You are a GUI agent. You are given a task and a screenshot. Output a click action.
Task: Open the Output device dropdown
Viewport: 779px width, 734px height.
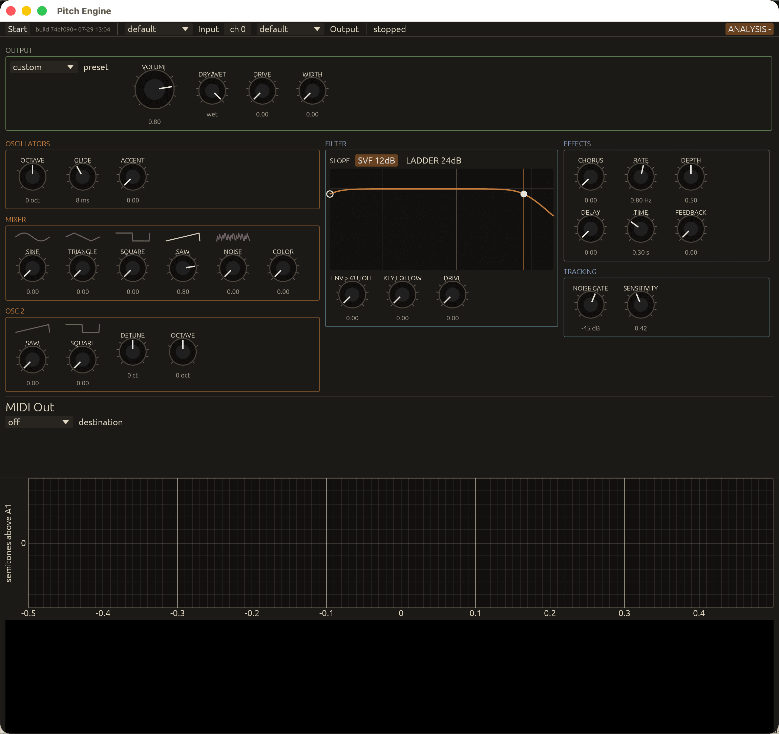(x=290, y=29)
